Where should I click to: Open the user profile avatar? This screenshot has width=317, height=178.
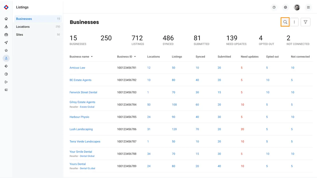click(297, 7)
